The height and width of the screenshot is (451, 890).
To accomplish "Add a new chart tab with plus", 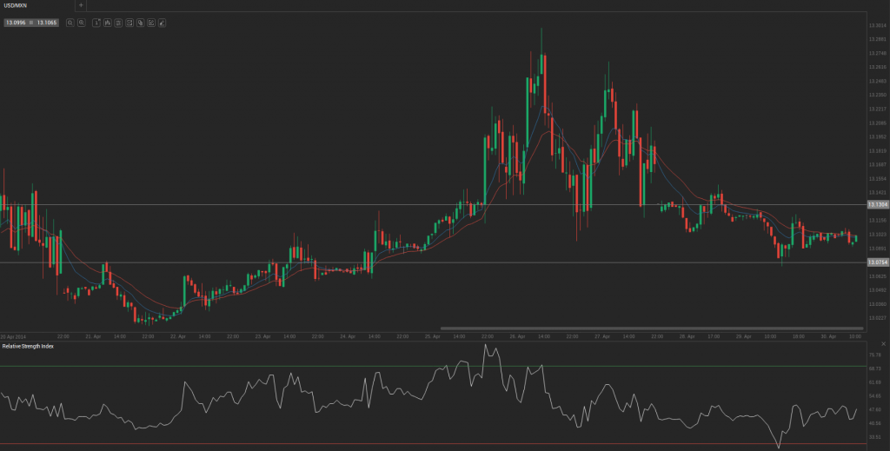I will point(81,5).
